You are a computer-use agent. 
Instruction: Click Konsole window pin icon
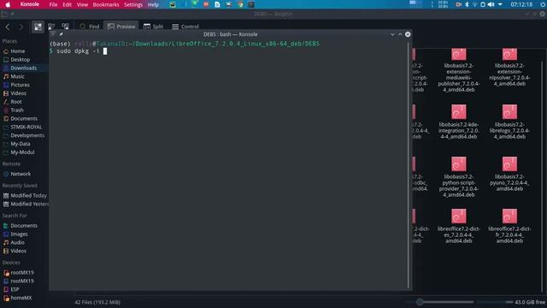coord(61,34)
